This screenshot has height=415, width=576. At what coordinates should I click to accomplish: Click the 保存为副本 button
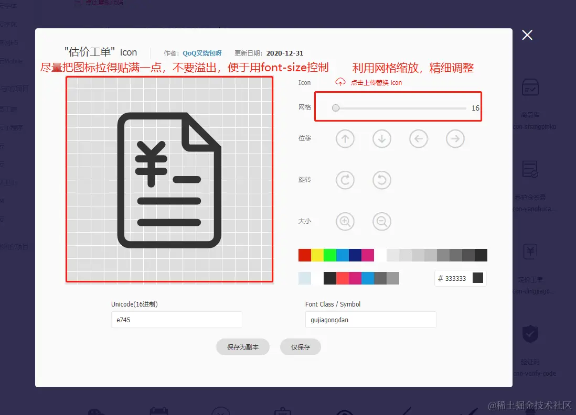click(x=243, y=347)
